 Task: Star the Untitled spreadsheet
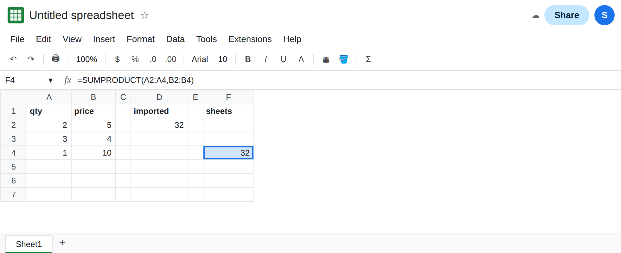click(144, 15)
